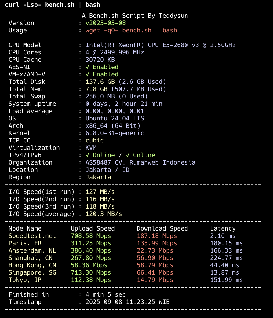Screen dimensions: 273x318
Task: Click the Organization AS58487 Rumahweb Indonesia text
Action: 140,162
